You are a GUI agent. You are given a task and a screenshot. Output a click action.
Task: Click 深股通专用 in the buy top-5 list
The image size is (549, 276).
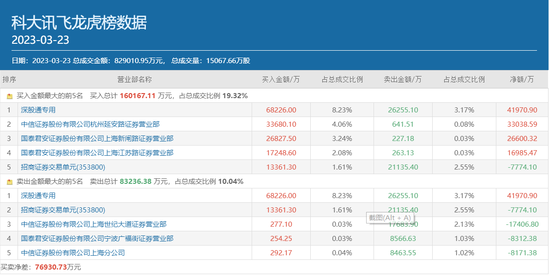(x=38, y=110)
